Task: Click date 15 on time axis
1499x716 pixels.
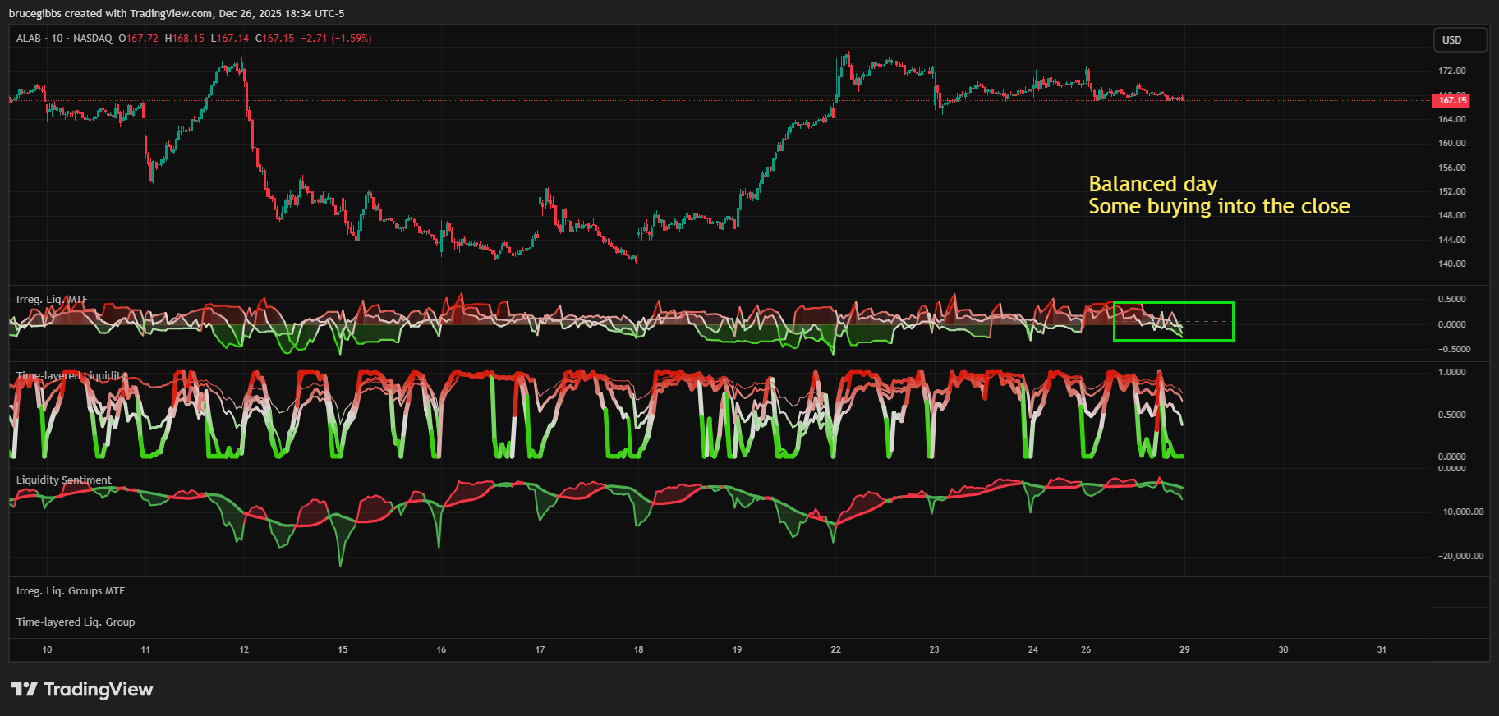Action: [343, 649]
